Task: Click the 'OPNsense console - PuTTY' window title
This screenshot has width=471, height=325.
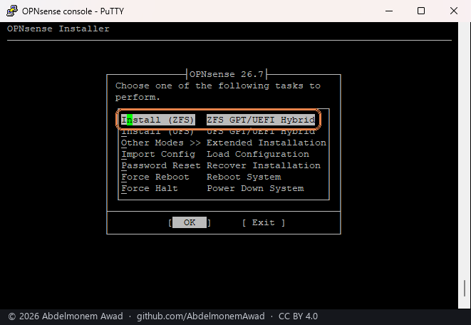Action: pos(73,11)
